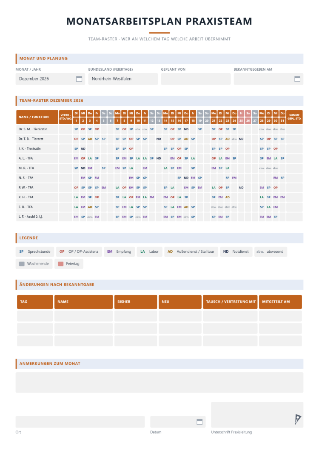Screen dimensions: 319x451
Task: Click first Tag cell in Änderungen table
Action: [x=35, y=316]
